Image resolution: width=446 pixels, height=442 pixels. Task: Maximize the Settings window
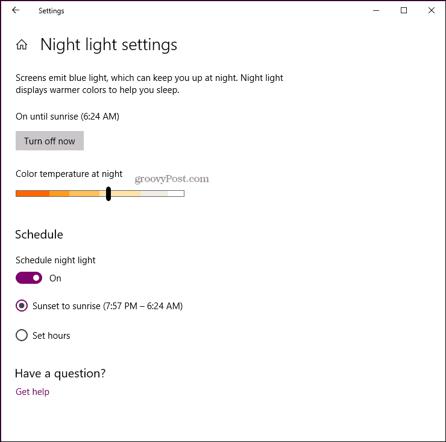pyautogui.click(x=404, y=10)
